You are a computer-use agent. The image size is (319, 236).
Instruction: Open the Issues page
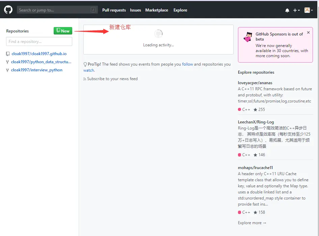click(135, 10)
